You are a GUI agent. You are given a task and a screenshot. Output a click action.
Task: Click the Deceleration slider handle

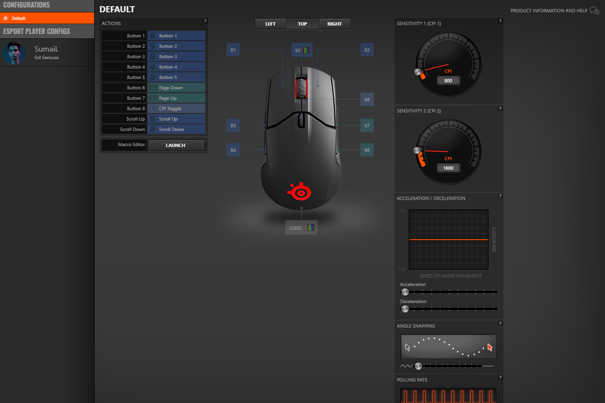point(405,309)
